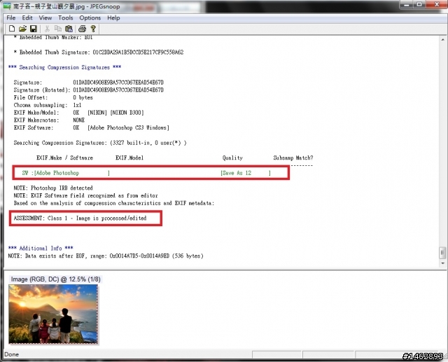The height and width of the screenshot is (362, 448).
Task: Click the log scroll up arrow
Action: coord(443,39)
